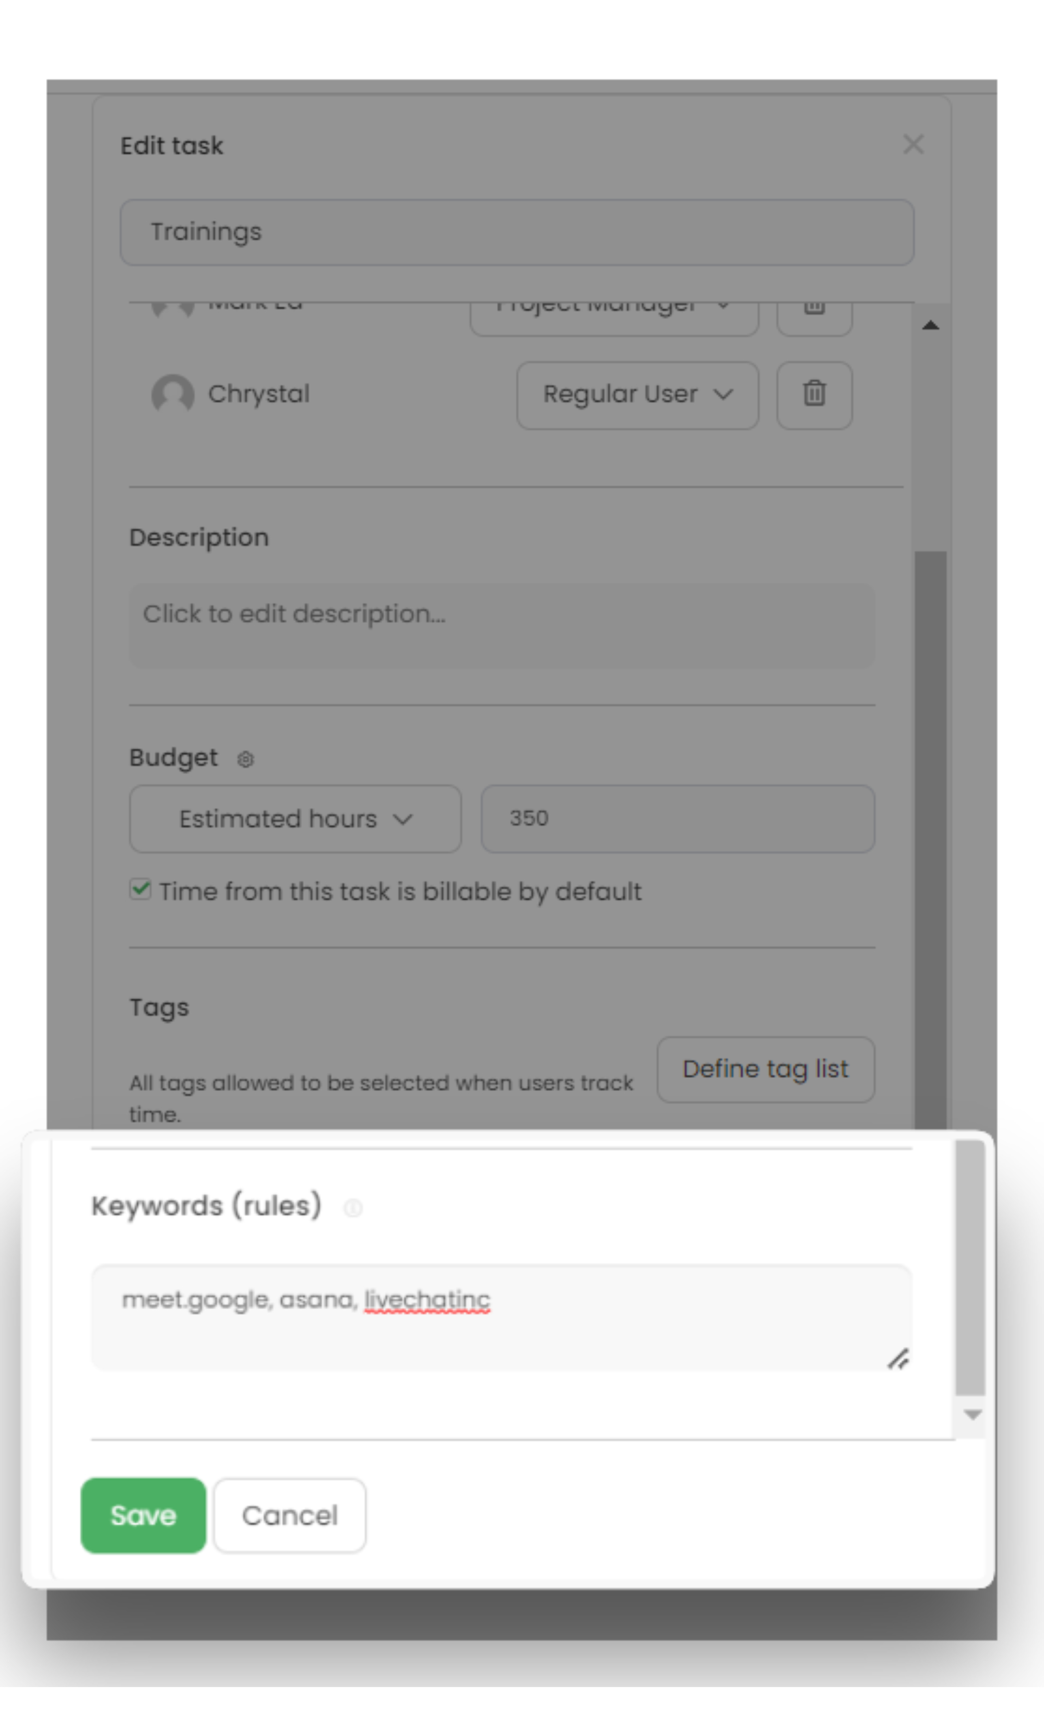
Task: Click Chrystal's avatar icon
Action: (172, 395)
